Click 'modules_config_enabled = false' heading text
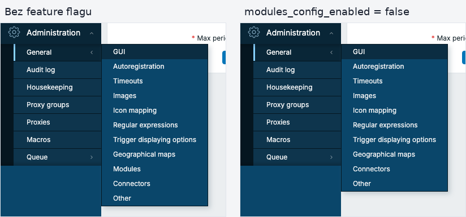Image resolution: width=466 pixels, height=217 pixels. (x=327, y=12)
